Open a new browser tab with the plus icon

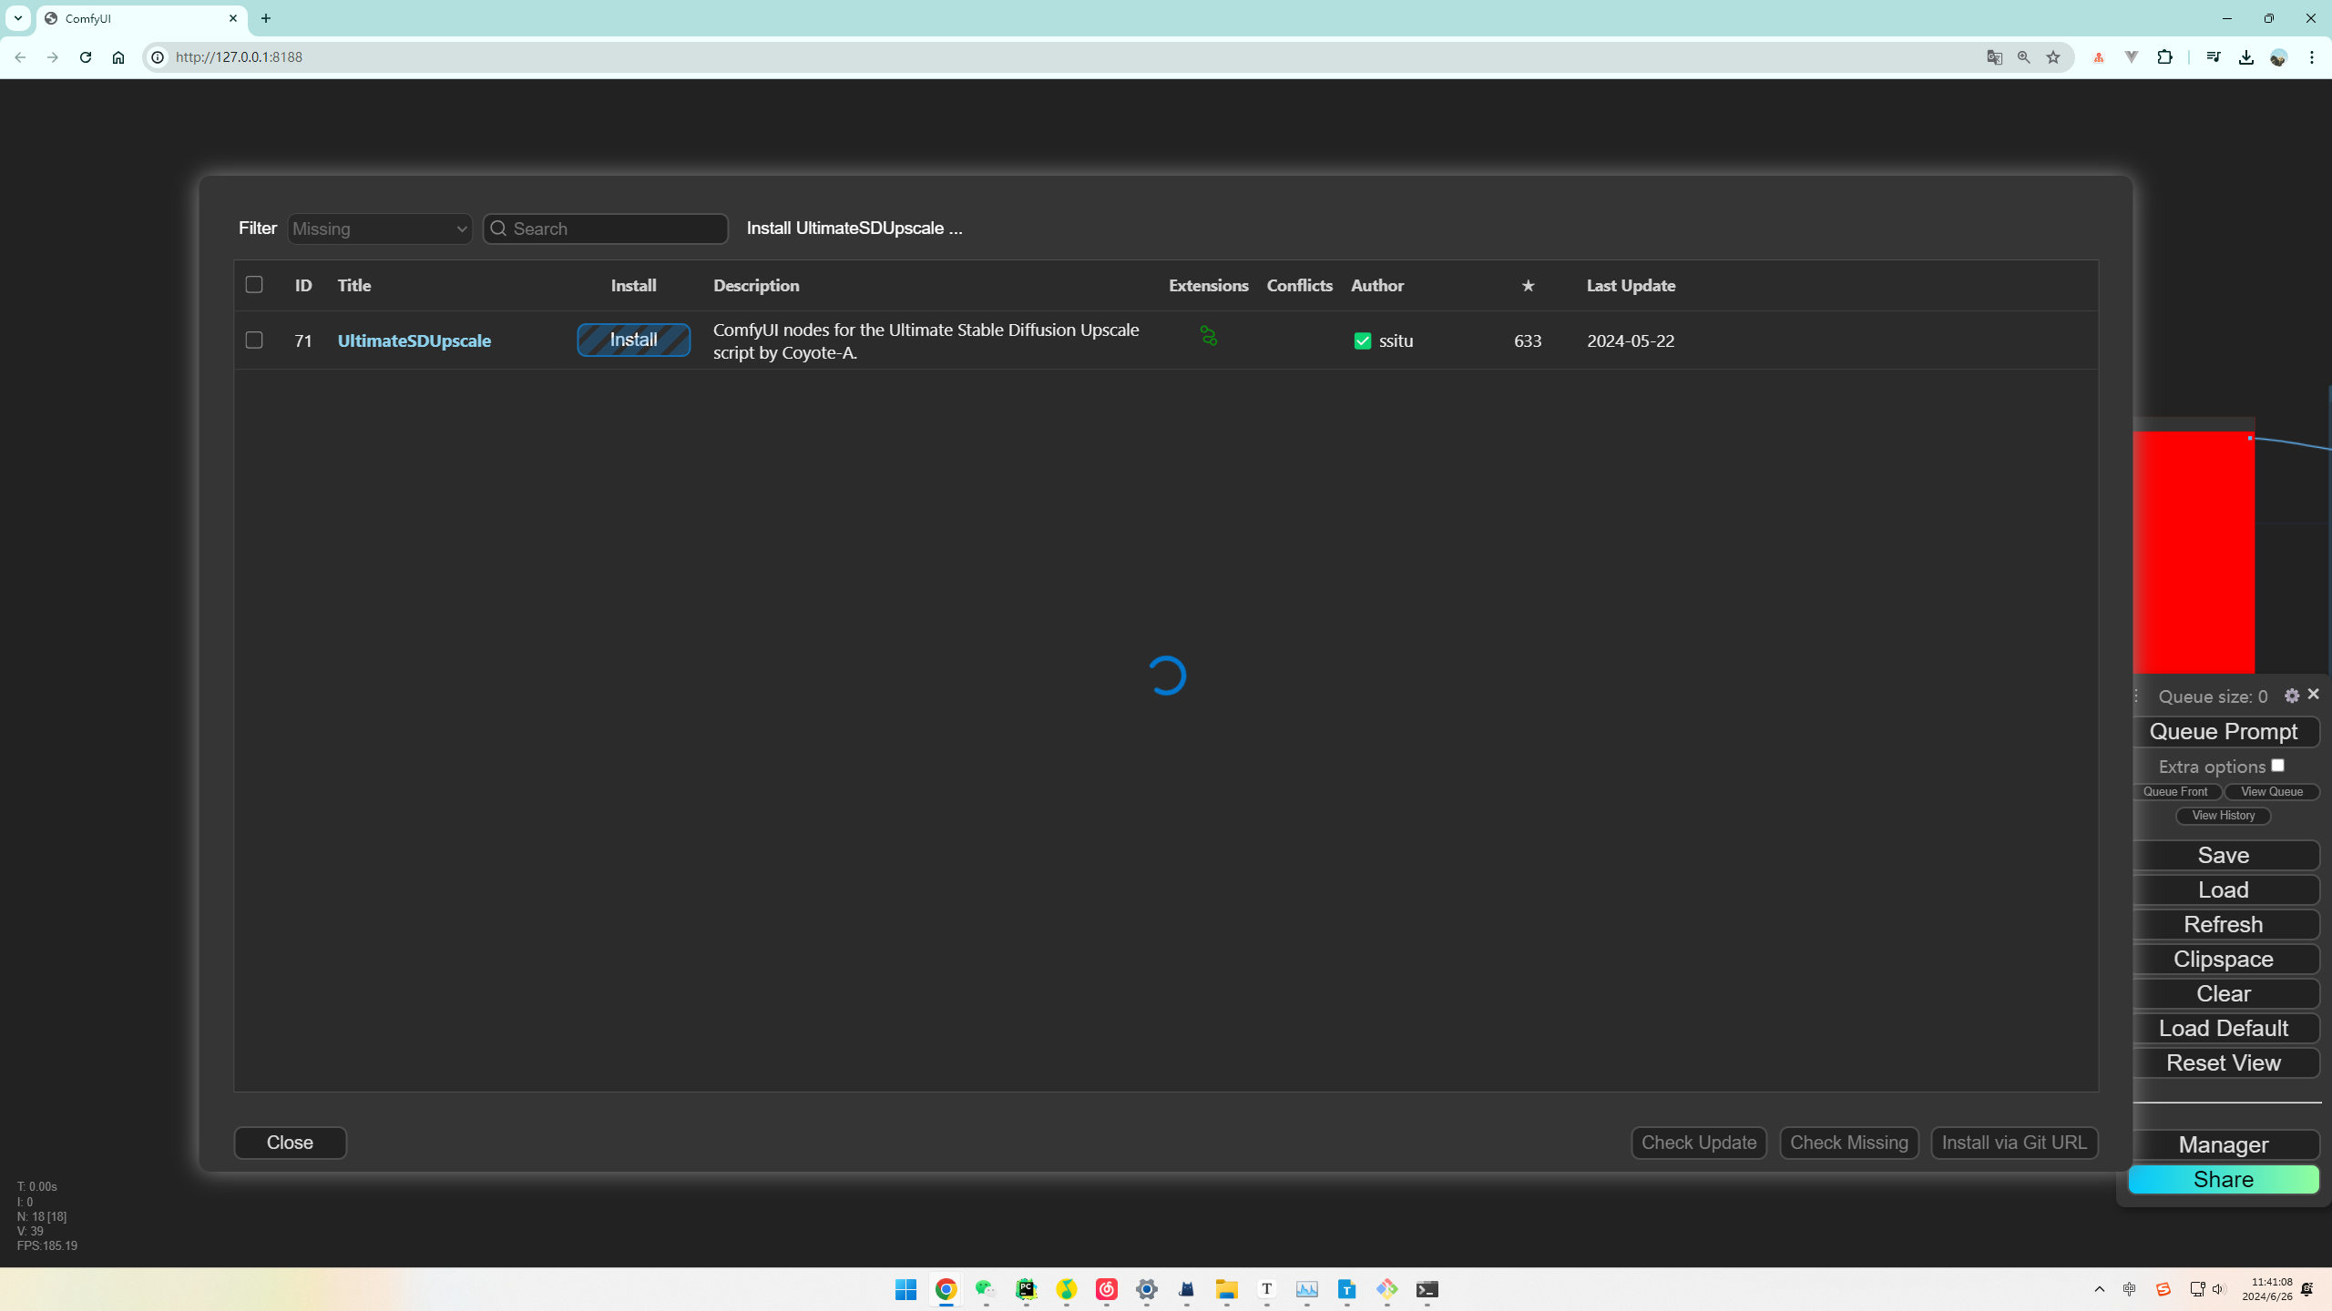pyautogui.click(x=266, y=18)
